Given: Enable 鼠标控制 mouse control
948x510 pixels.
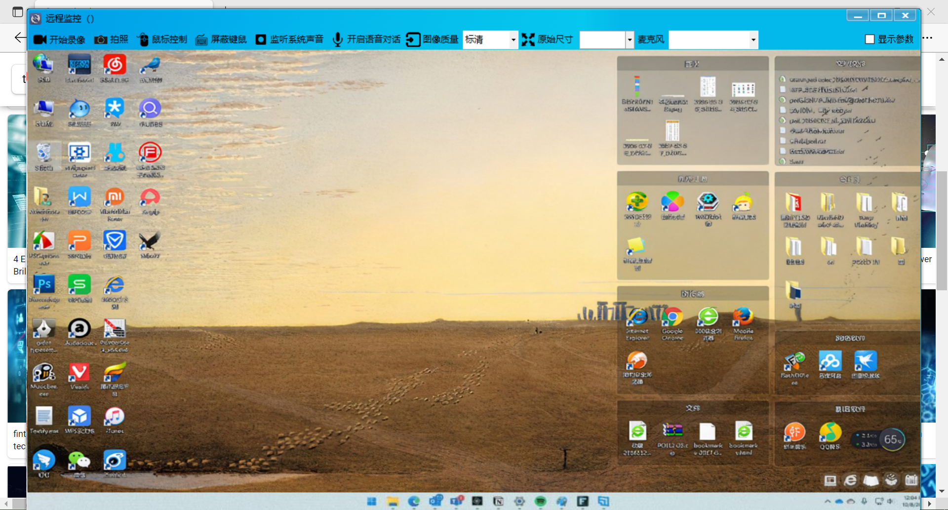Looking at the screenshot, I should pyautogui.click(x=162, y=39).
